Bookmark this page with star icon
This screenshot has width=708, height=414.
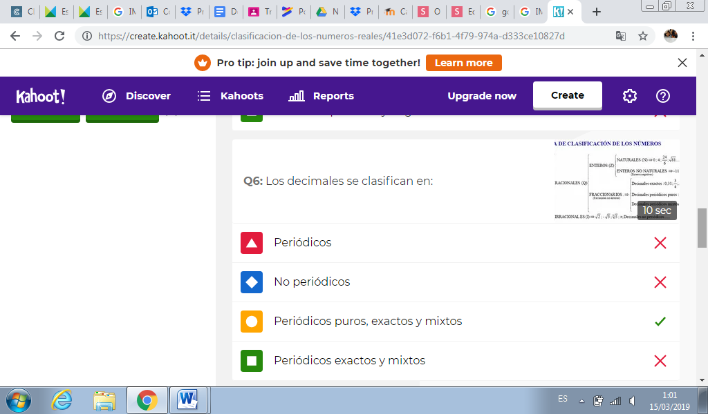(x=643, y=36)
